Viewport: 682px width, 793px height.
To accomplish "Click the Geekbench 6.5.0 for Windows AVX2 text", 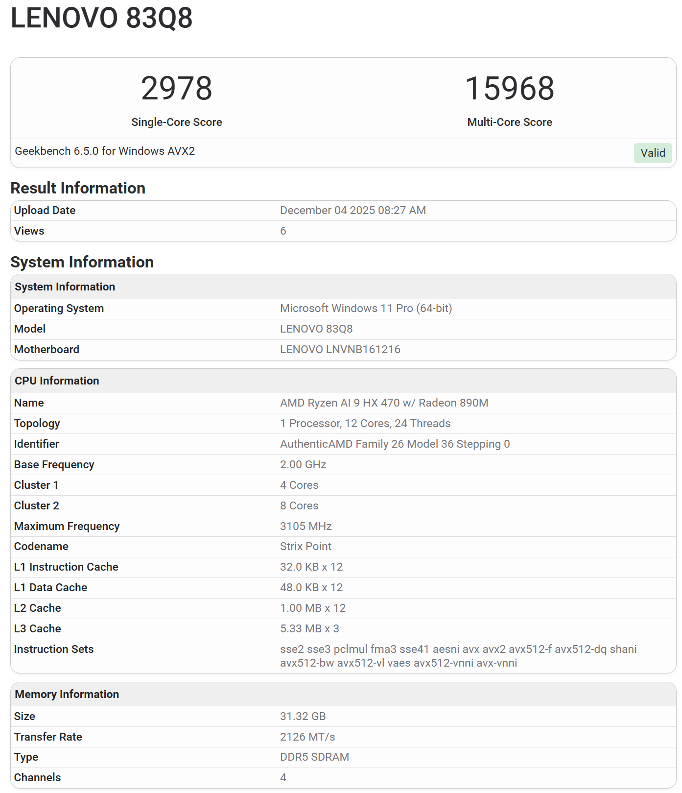I will (x=105, y=151).
